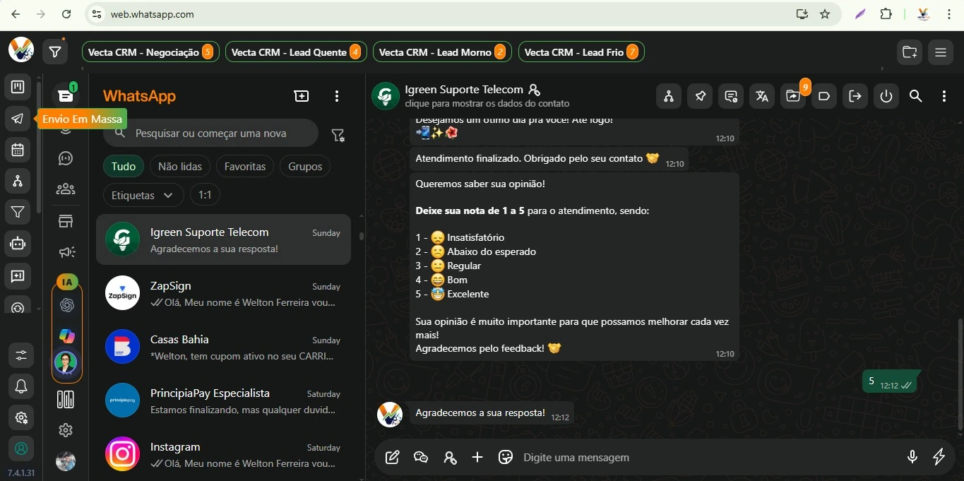This screenshot has width=964, height=481.
Task: Open the quick reply message-plus icon
Action: [18, 276]
